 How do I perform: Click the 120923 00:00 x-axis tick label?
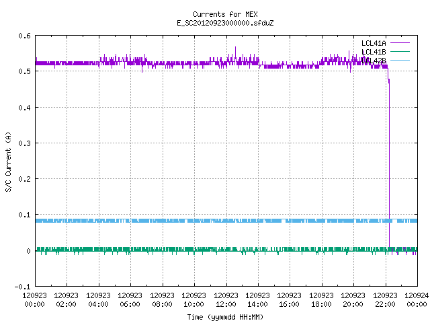click(34, 299)
